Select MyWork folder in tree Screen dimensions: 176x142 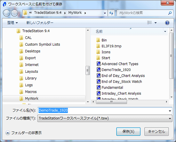coord(44,99)
